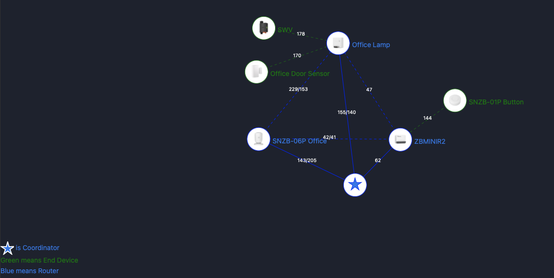Click the Office Lamp label
Image resolution: width=554 pixels, height=278 pixels.
[371, 45]
